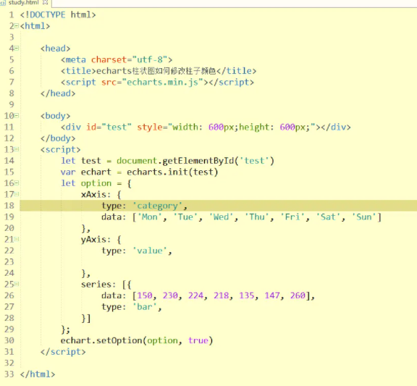Click the number 150 in series data
Screen dimensions: 417x386
pos(145,295)
